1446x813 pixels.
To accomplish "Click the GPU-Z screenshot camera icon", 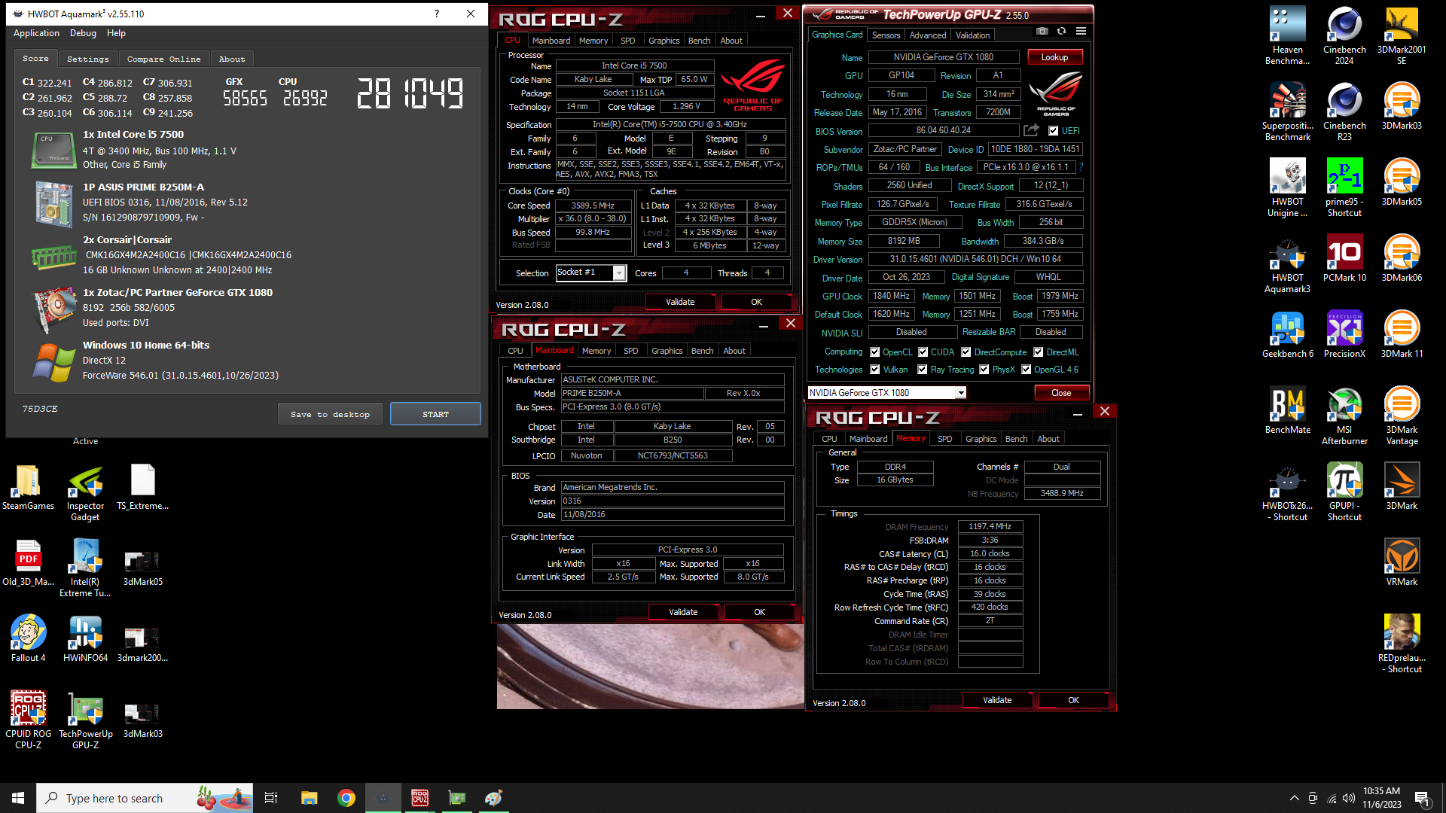I will coord(1042,32).
